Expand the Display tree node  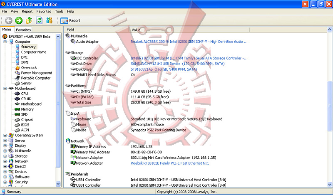pos(5,146)
